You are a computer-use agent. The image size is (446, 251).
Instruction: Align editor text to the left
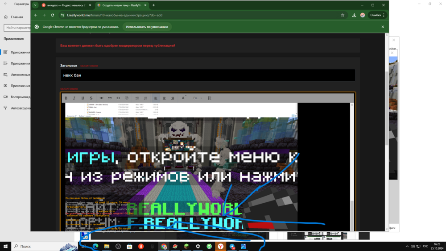point(156,98)
